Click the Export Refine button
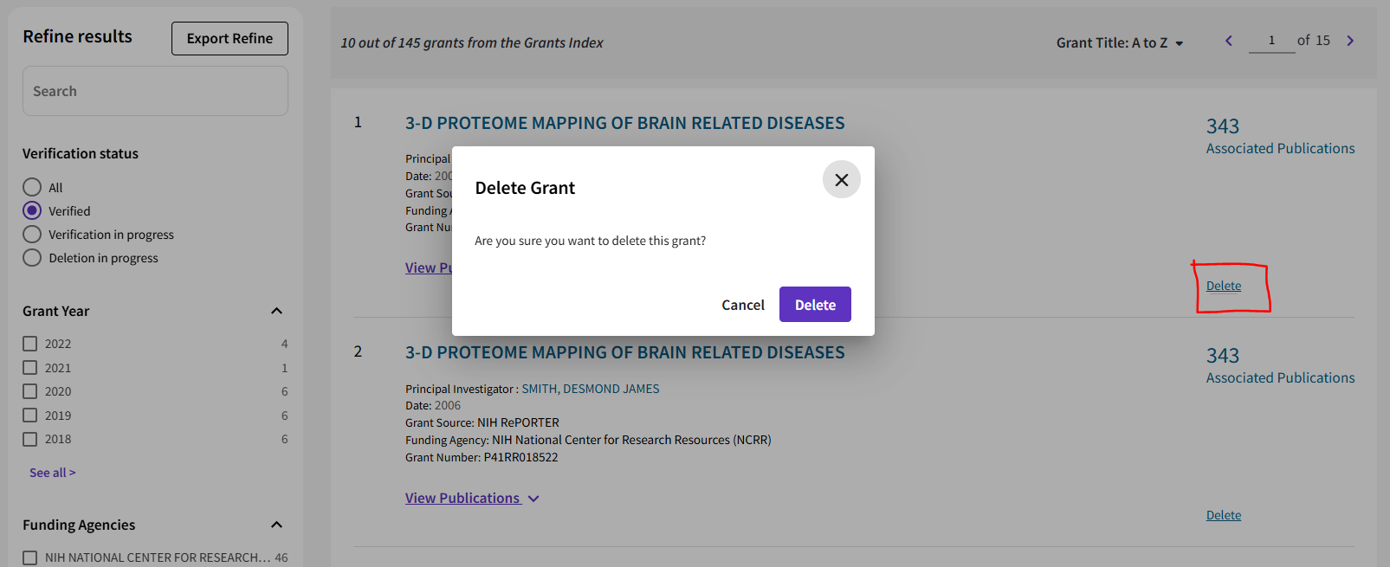Viewport: 1390px width, 567px height. [230, 39]
